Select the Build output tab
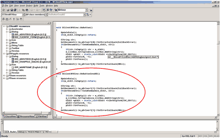The width and height of the screenshot is (220, 138). [12, 132]
